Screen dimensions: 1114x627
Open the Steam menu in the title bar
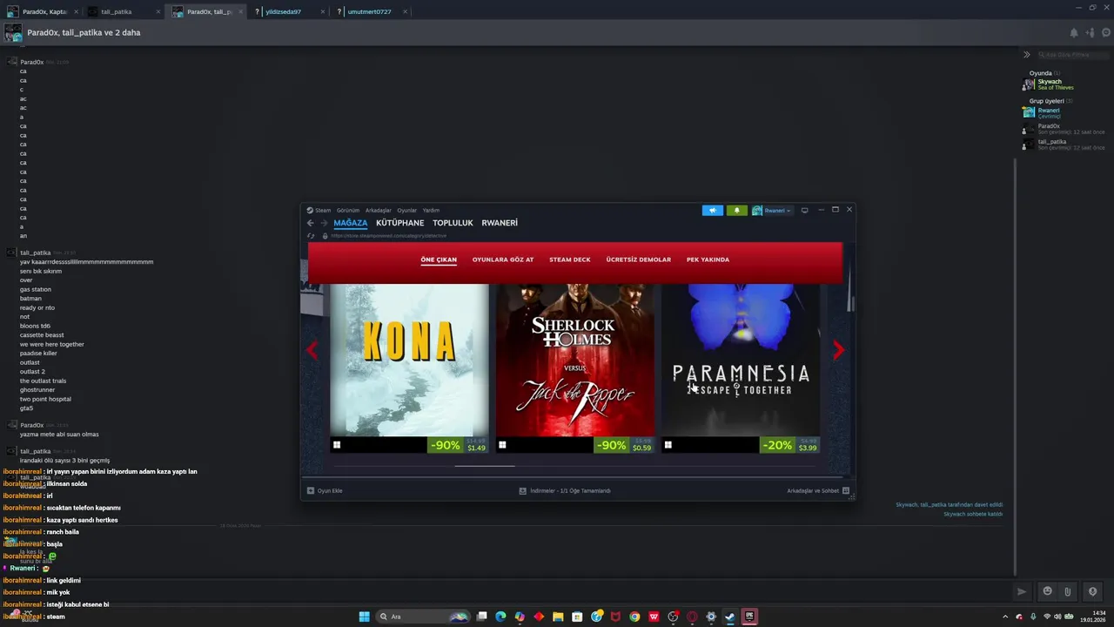point(319,210)
